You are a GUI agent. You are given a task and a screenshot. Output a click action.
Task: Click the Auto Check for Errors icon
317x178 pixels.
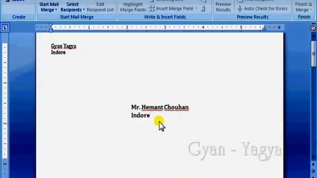(x=240, y=8)
